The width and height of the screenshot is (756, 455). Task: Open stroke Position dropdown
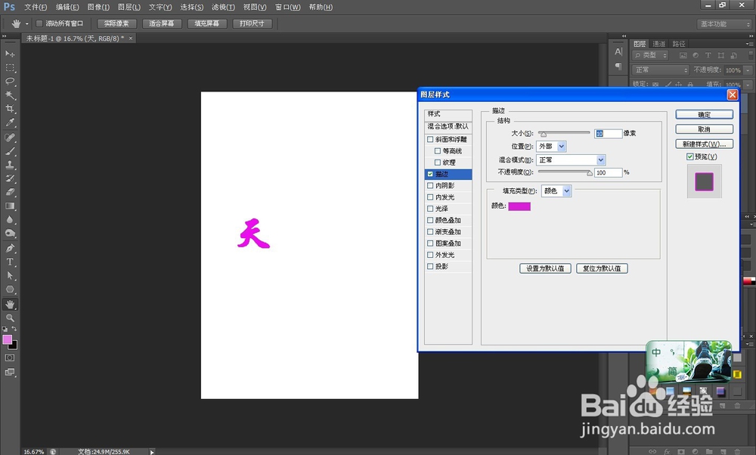[551, 147]
